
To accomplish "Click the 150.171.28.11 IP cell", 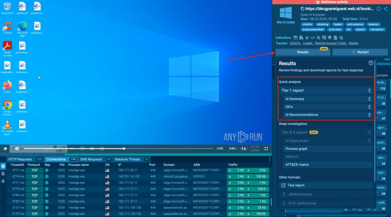I will click(x=128, y=170).
